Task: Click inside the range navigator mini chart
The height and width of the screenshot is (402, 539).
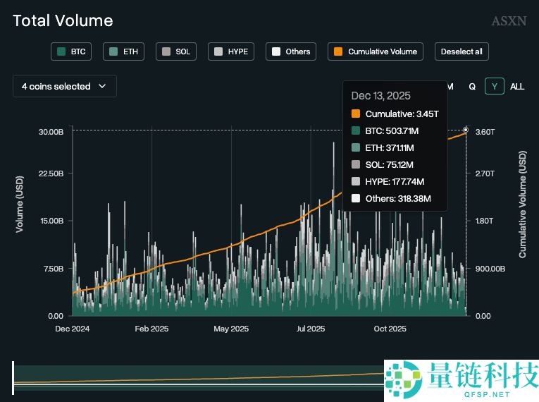Action: [197, 377]
